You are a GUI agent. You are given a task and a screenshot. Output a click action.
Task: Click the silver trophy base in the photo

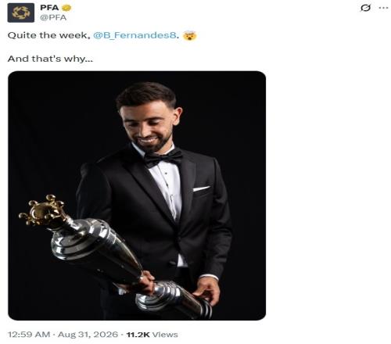pos(174,299)
